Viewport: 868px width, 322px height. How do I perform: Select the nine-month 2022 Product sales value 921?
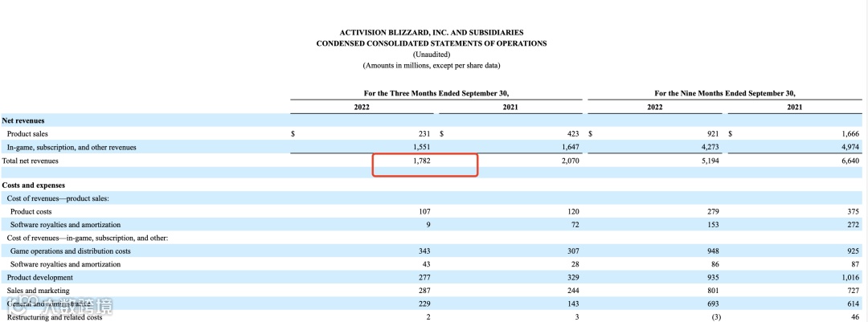click(713, 134)
